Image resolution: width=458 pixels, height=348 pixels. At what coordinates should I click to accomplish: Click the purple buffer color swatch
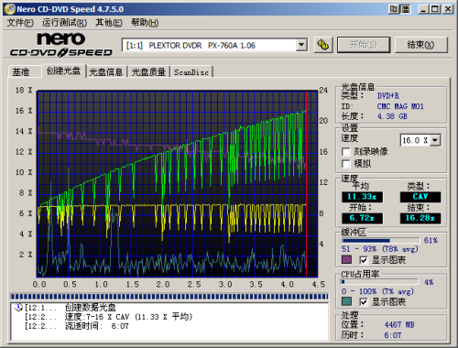pyautogui.click(x=346, y=260)
